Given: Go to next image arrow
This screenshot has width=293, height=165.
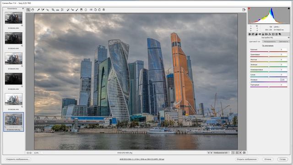Looking at the screenshot, I should point(212,153).
